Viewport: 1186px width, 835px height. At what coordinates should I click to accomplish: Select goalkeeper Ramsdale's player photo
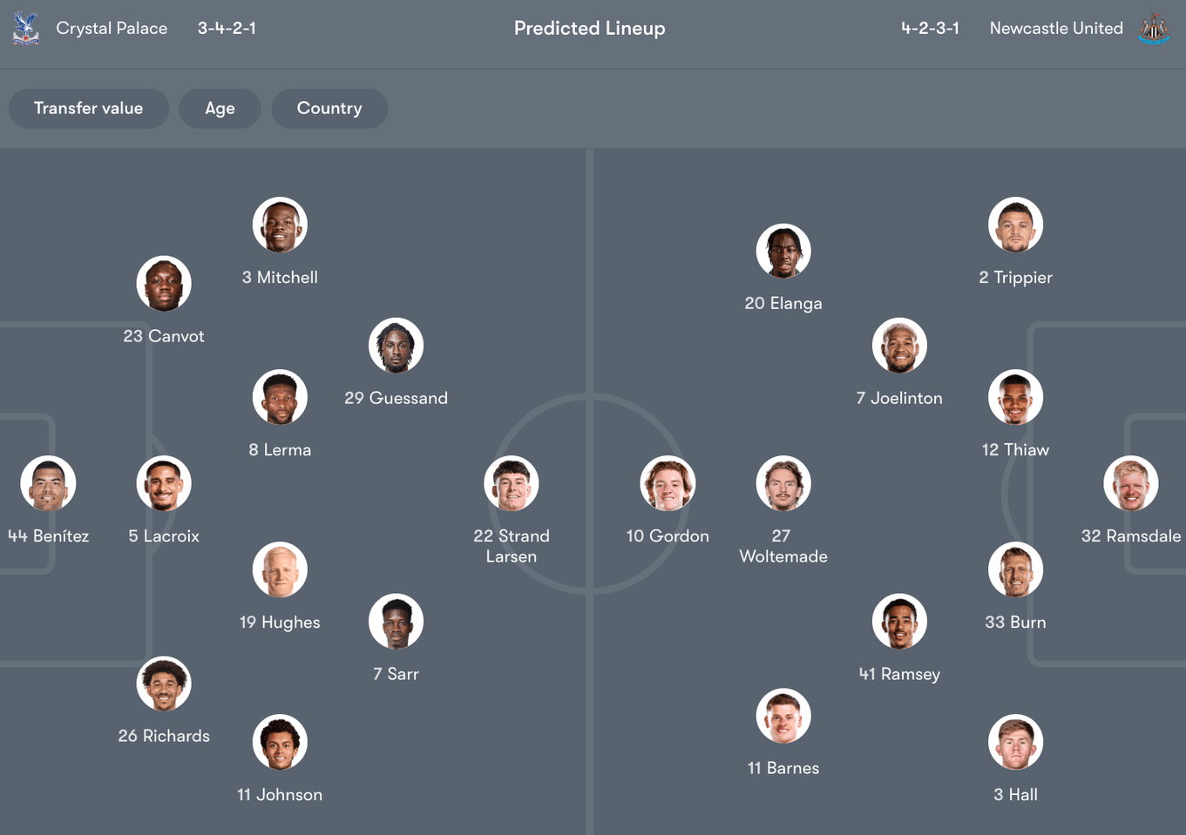[1131, 483]
